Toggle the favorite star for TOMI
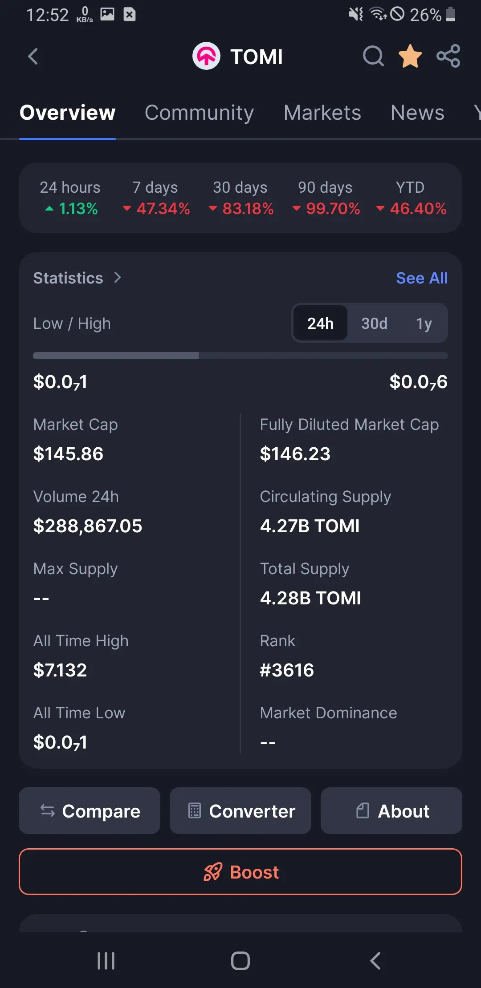Screen dimensions: 481x988 [x=410, y=57]
